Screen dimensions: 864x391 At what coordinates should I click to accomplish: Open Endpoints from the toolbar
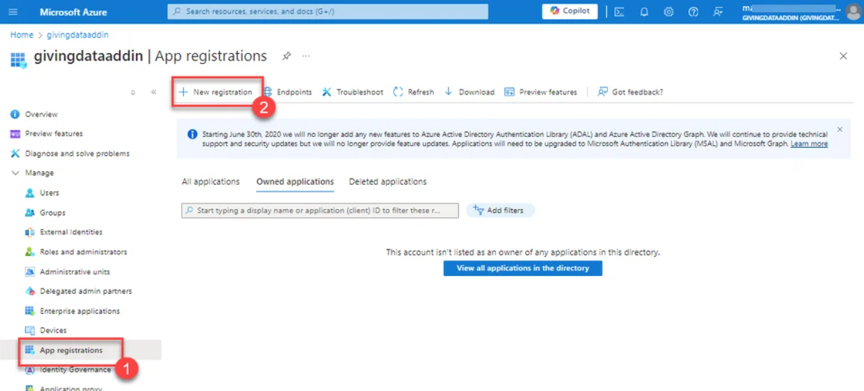click(287, 92)
